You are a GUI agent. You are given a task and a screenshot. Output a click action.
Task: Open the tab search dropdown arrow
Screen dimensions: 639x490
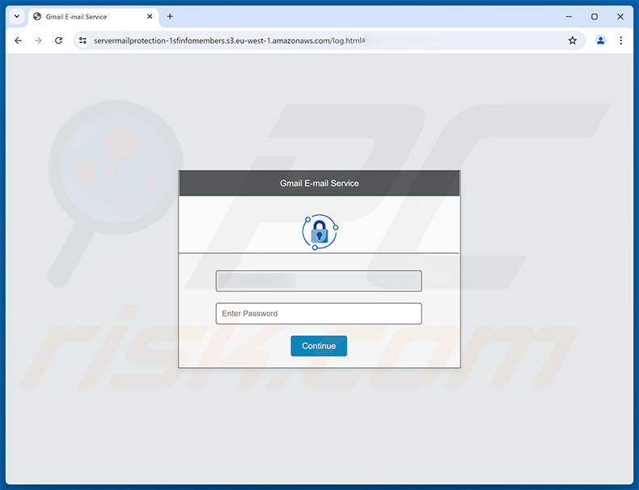(x=17, y=17)
